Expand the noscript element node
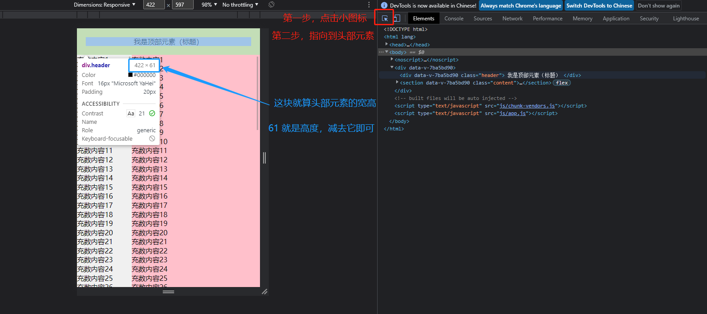The image size is (707, 314). tap(392, 59)
